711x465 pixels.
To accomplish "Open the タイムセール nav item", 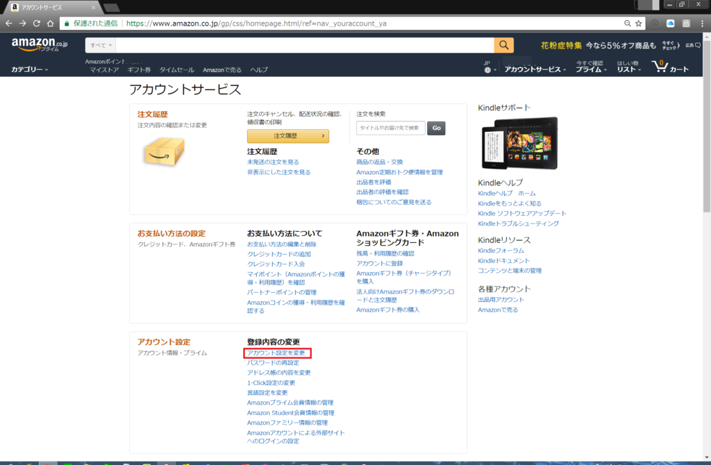I will click(x=176, y=70).
